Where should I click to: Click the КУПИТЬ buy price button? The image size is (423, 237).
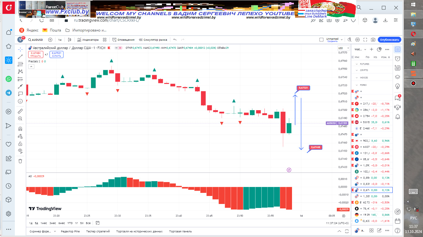point(56,55)
